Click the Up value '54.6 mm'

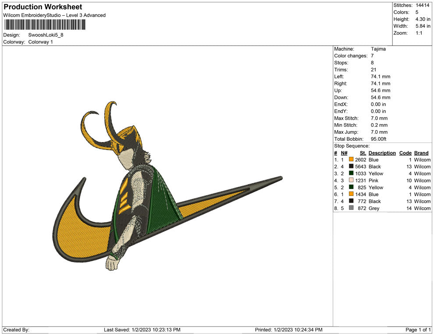pos(381,90)
